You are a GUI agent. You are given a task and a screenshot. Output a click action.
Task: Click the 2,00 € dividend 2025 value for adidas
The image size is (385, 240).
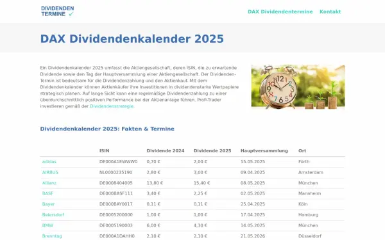coord(200,162)
